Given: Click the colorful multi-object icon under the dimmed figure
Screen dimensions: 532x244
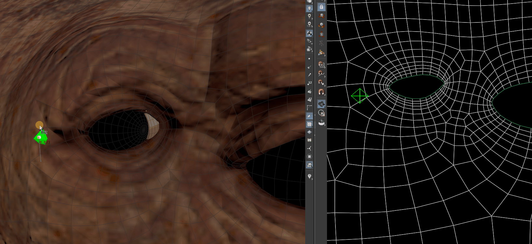Looking at the screenshot, I should click(321, 52).
